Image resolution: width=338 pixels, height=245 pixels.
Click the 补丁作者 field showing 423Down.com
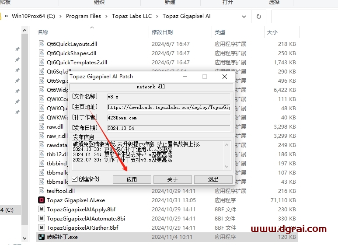tap(169, 118)
